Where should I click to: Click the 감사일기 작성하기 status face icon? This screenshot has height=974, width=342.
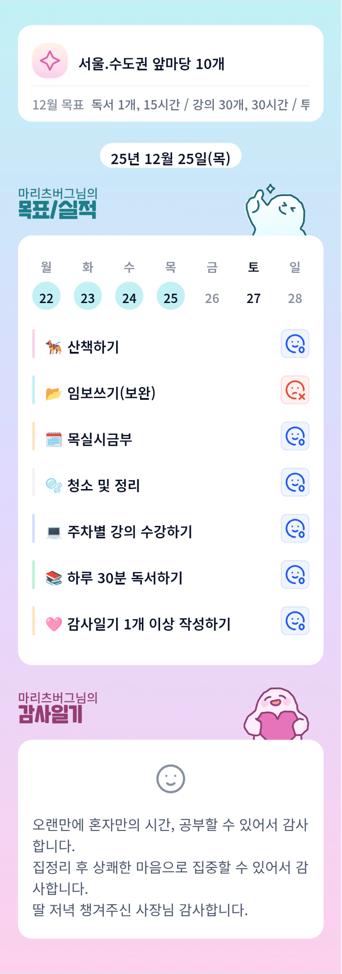click(295, 621)
